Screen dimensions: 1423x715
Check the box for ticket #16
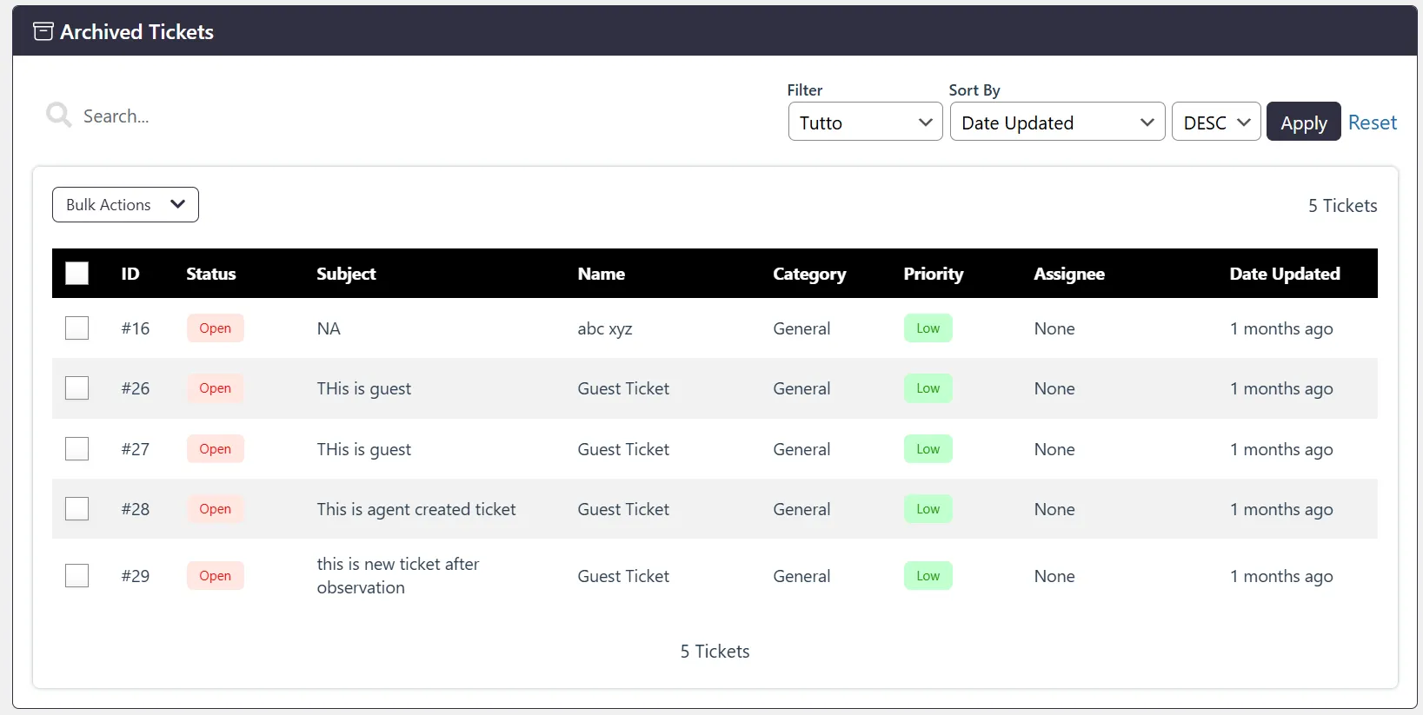click(x=77, y=328)
